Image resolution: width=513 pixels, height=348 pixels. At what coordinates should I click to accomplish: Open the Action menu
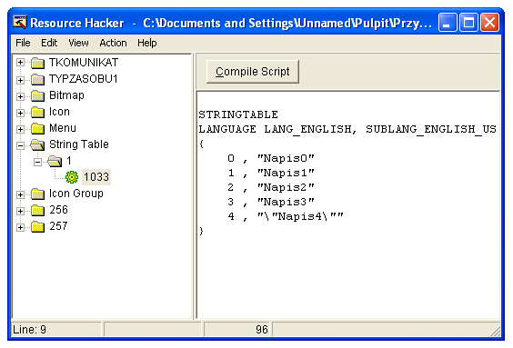[113, 43]
